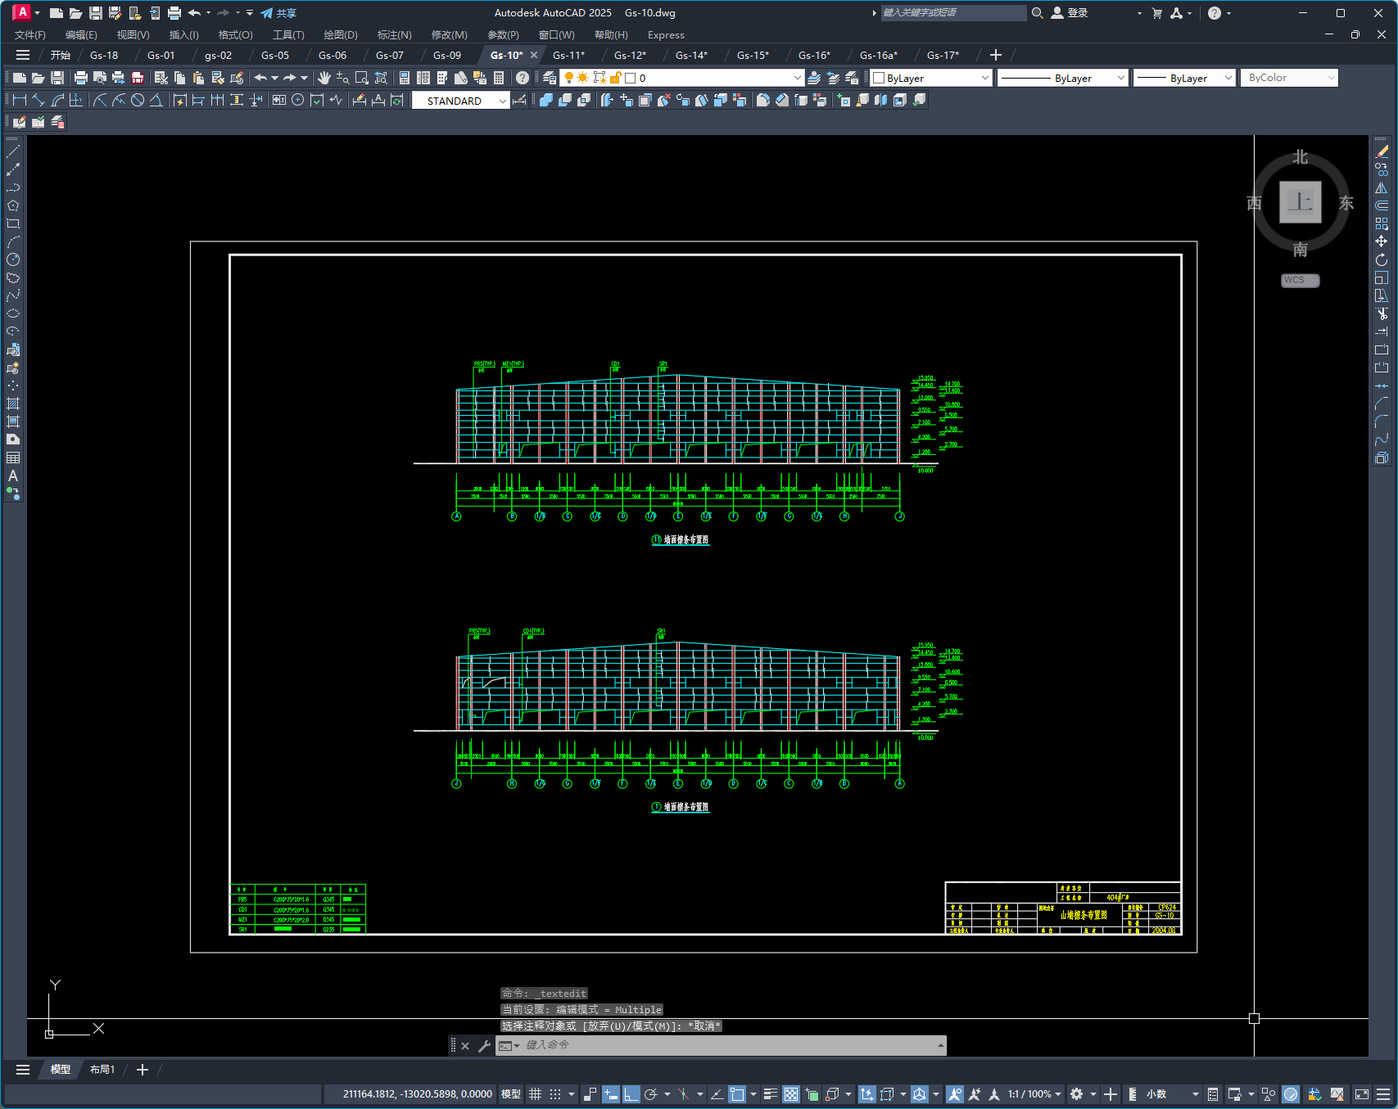The height and width of the screenshot is (1109, 1398).
Task: Expand the undo history dropdown arrow
Action: point(274,78)
